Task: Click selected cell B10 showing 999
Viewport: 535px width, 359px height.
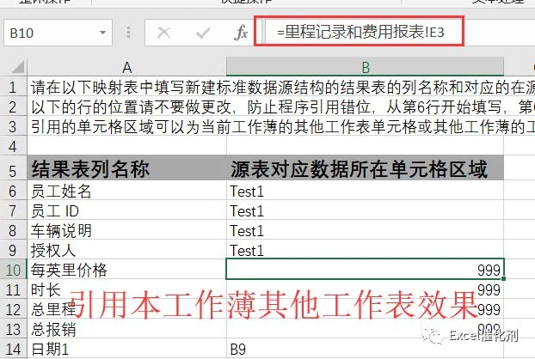Action: [x=365, y=269]
